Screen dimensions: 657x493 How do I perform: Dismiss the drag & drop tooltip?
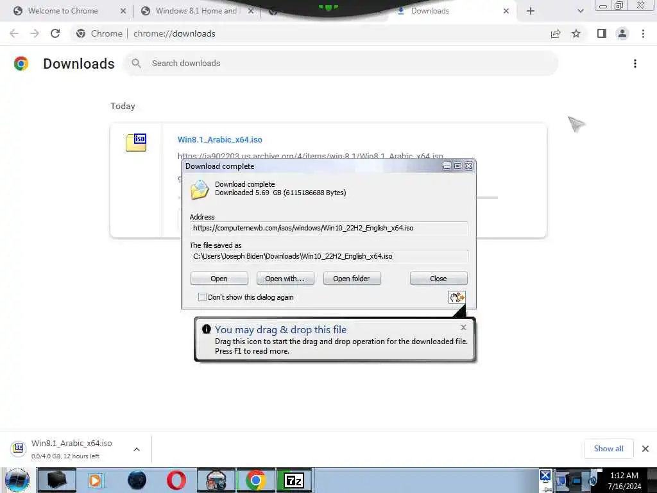(x=463, y=327)
